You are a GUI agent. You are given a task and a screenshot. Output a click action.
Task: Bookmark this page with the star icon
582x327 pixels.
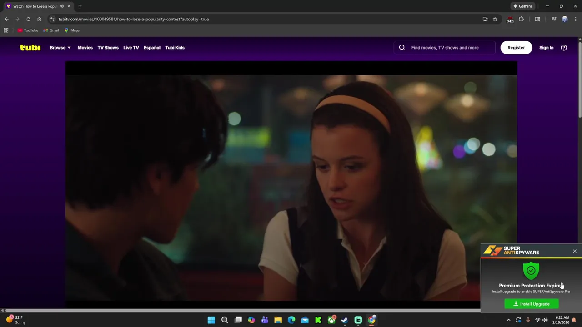pos(495,19)
